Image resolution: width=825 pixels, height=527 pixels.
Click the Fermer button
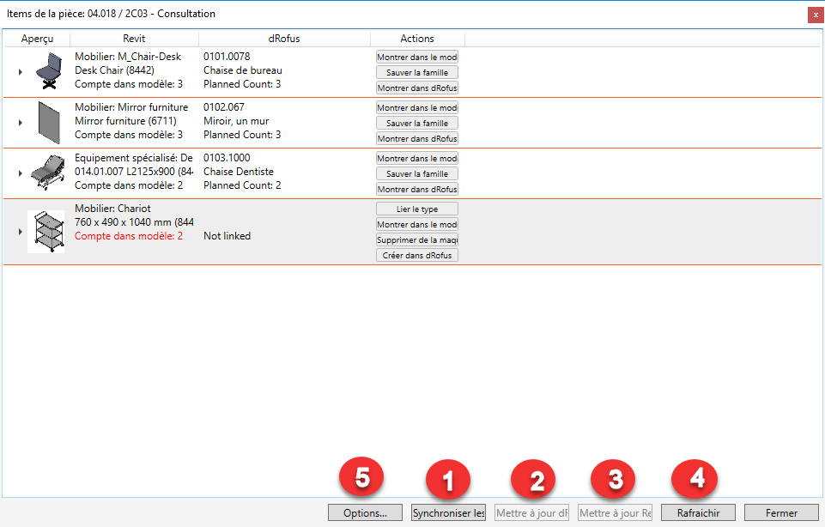coord(781,512)
